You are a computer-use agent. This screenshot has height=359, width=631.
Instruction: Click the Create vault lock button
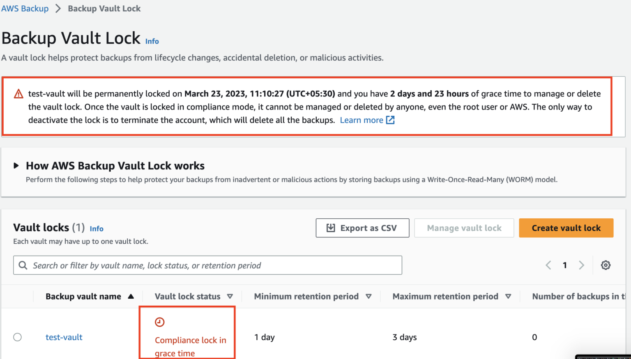(566, 228)
